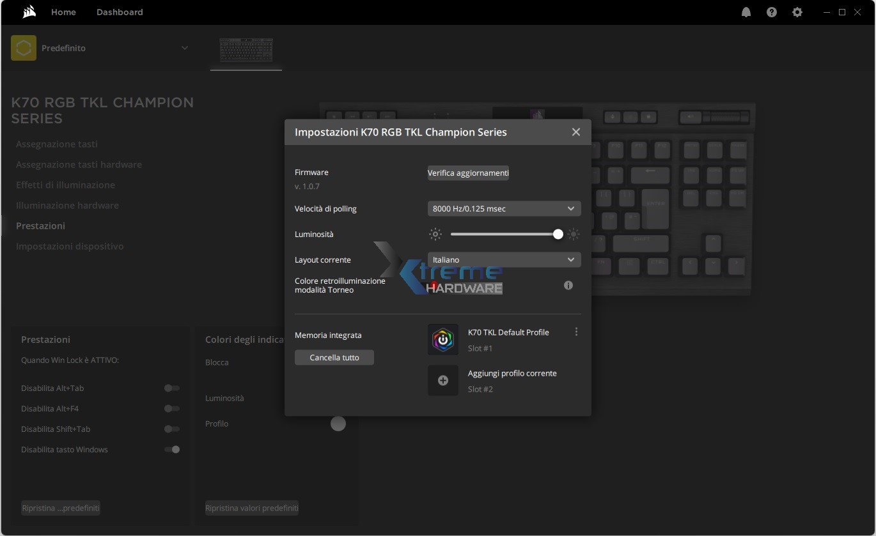Click the K70 TKL Default Profile icon
Screen dimensions: 876x536
(x=443, y=340)
